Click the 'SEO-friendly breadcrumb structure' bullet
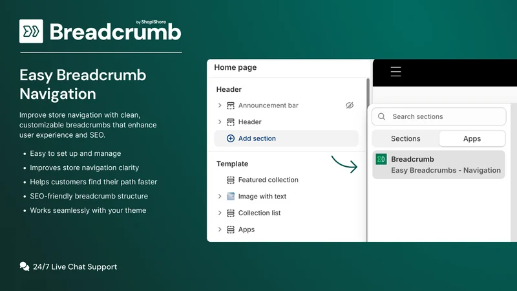Image resolution: width=517 pixels, height=291 pixels. pyautogui.click(x=89, y=196)
